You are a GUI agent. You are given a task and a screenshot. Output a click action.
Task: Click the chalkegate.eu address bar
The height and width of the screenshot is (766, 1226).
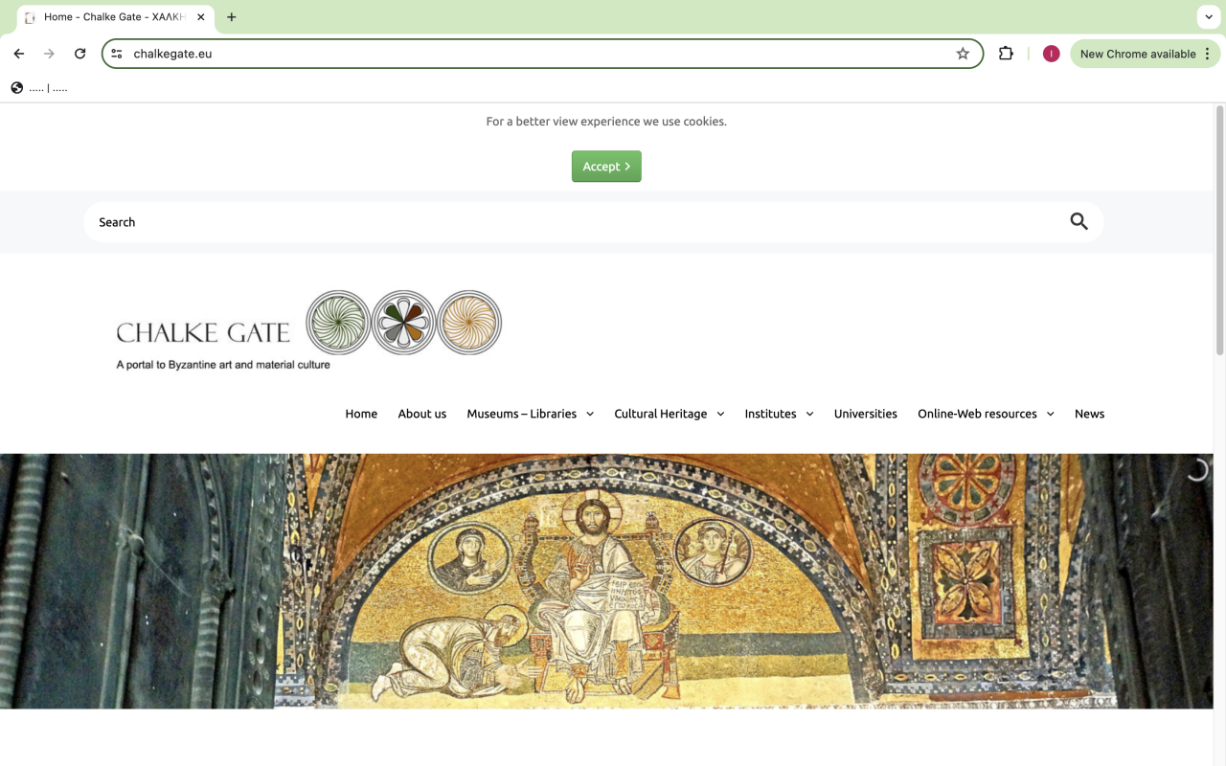tap(542, 54)
